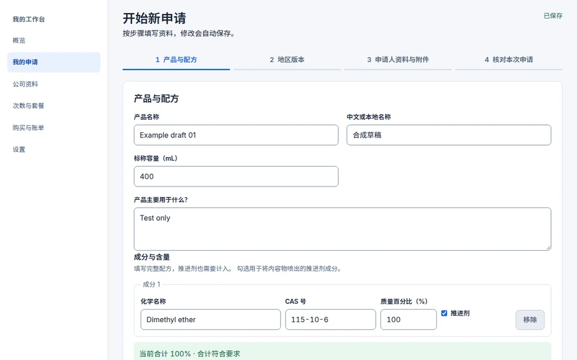This screenshot has width=577, height=360.
Task: Click the 中文或本地名称 input field
Action: (x=448, y=135)
